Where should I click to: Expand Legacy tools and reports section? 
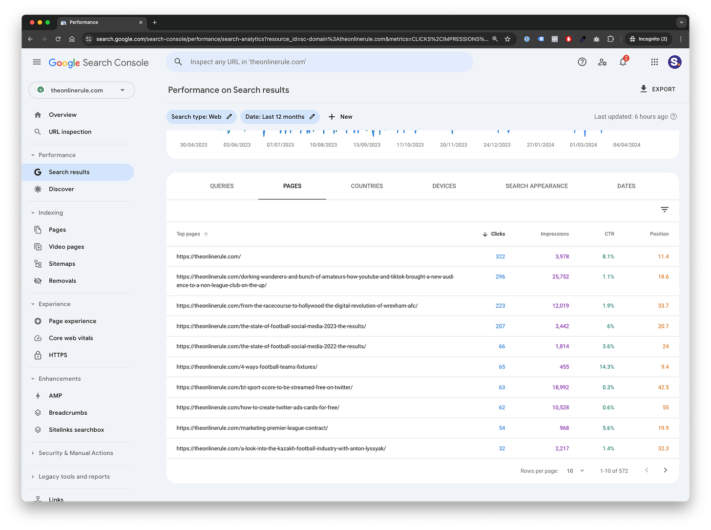[x=70, y=476]
